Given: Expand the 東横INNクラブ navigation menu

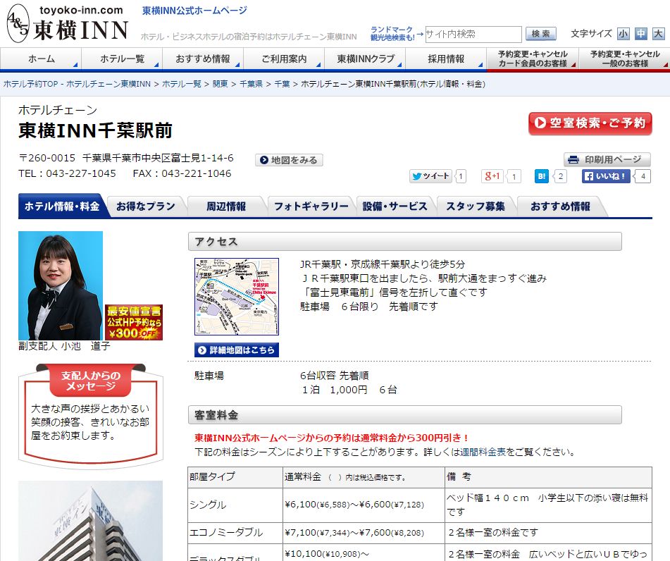Looking at the screenshot, I should click(366, 58).
